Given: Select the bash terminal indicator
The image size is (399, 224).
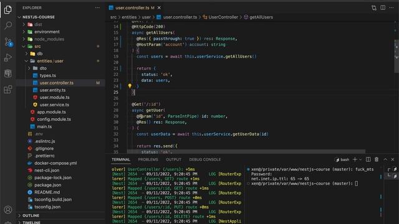Looking at the screenshot, I should point(342,159).
